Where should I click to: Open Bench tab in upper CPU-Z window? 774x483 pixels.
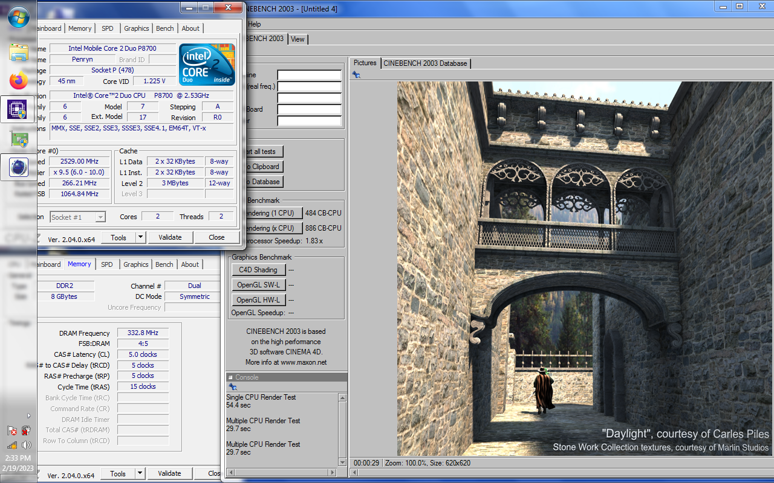(x=165, y=28)
